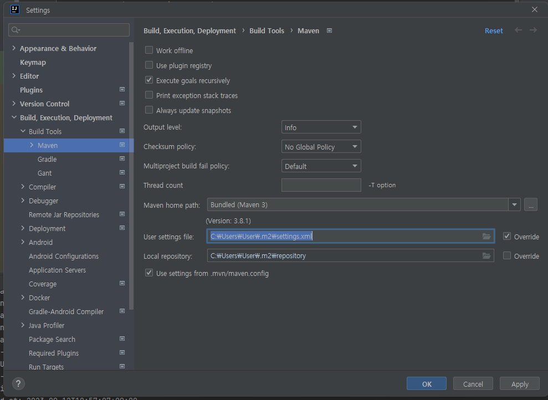Click the search magnifier icon in settings search
The image size is (548, 400).
point(16,30)
